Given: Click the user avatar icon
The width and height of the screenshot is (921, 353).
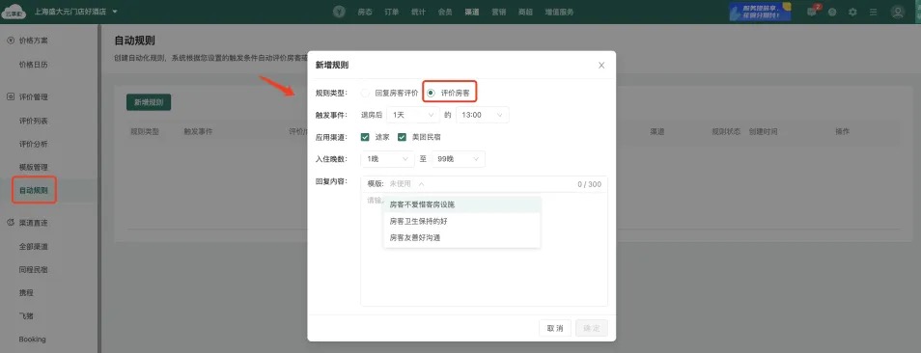Looking at the screenshot, I should 897,12.
